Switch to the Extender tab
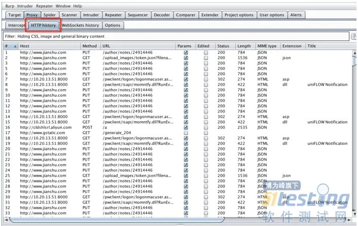This screenshot has width=358, height=226. point(210,15)
